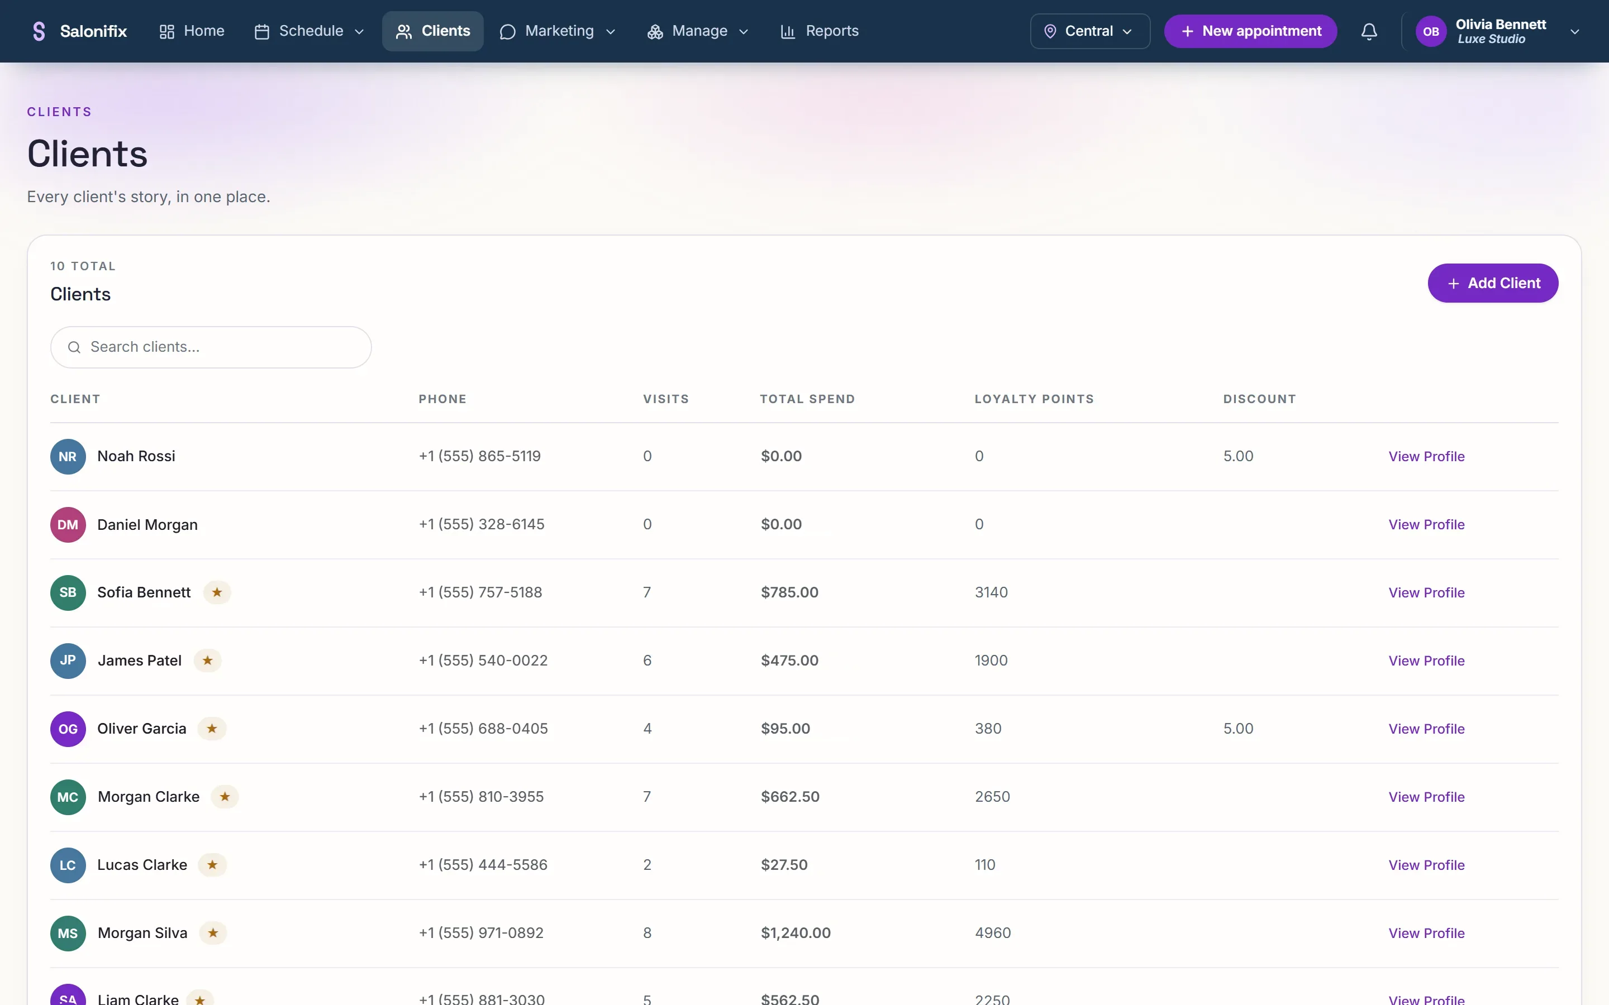Open View Profile for Morgan Clarke

[x=1426, y=797]
